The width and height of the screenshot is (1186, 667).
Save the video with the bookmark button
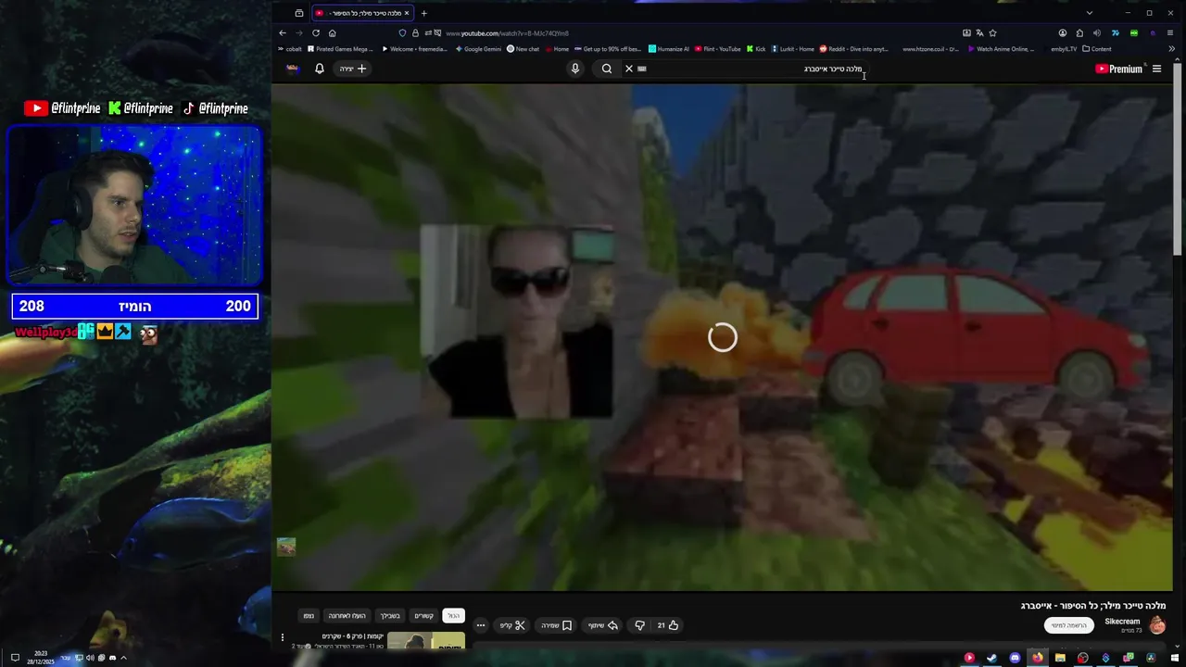tap(557, 625)
